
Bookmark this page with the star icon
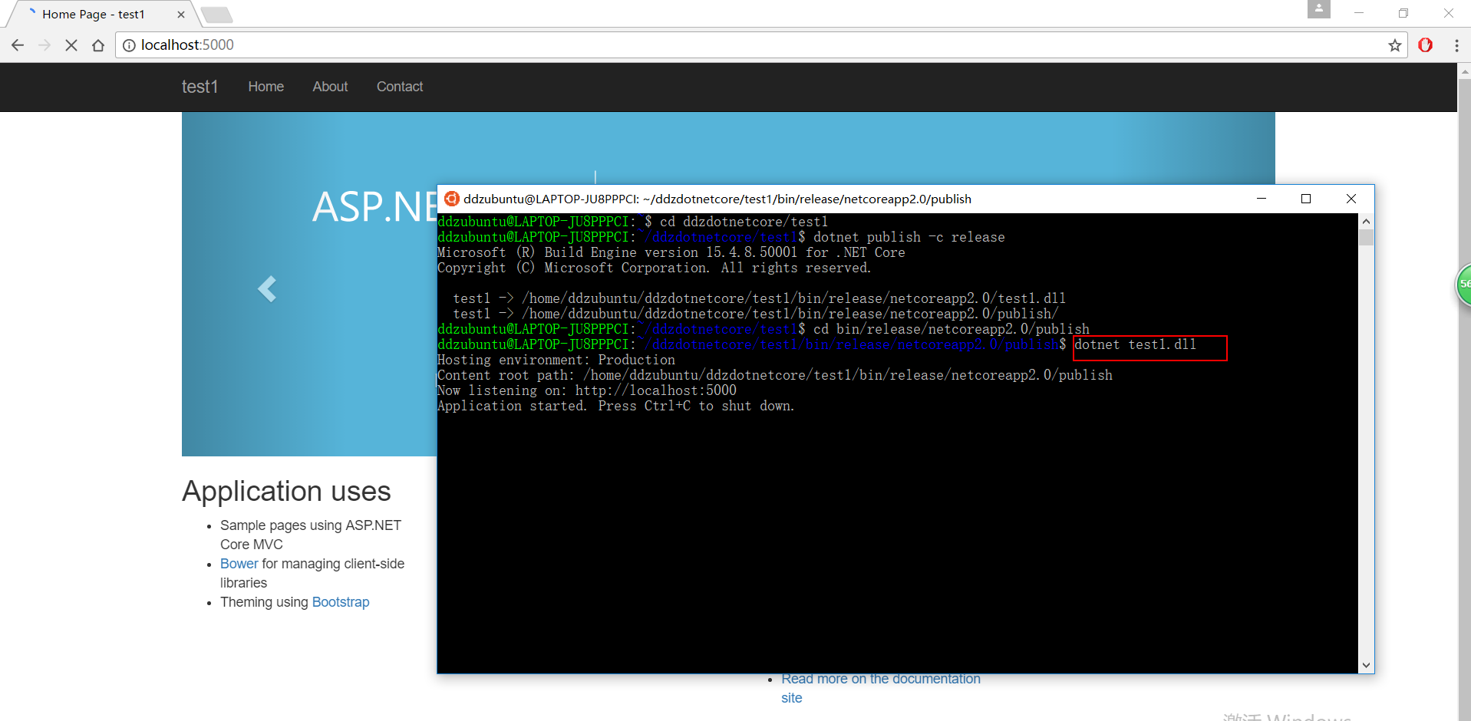[1394, 45]
